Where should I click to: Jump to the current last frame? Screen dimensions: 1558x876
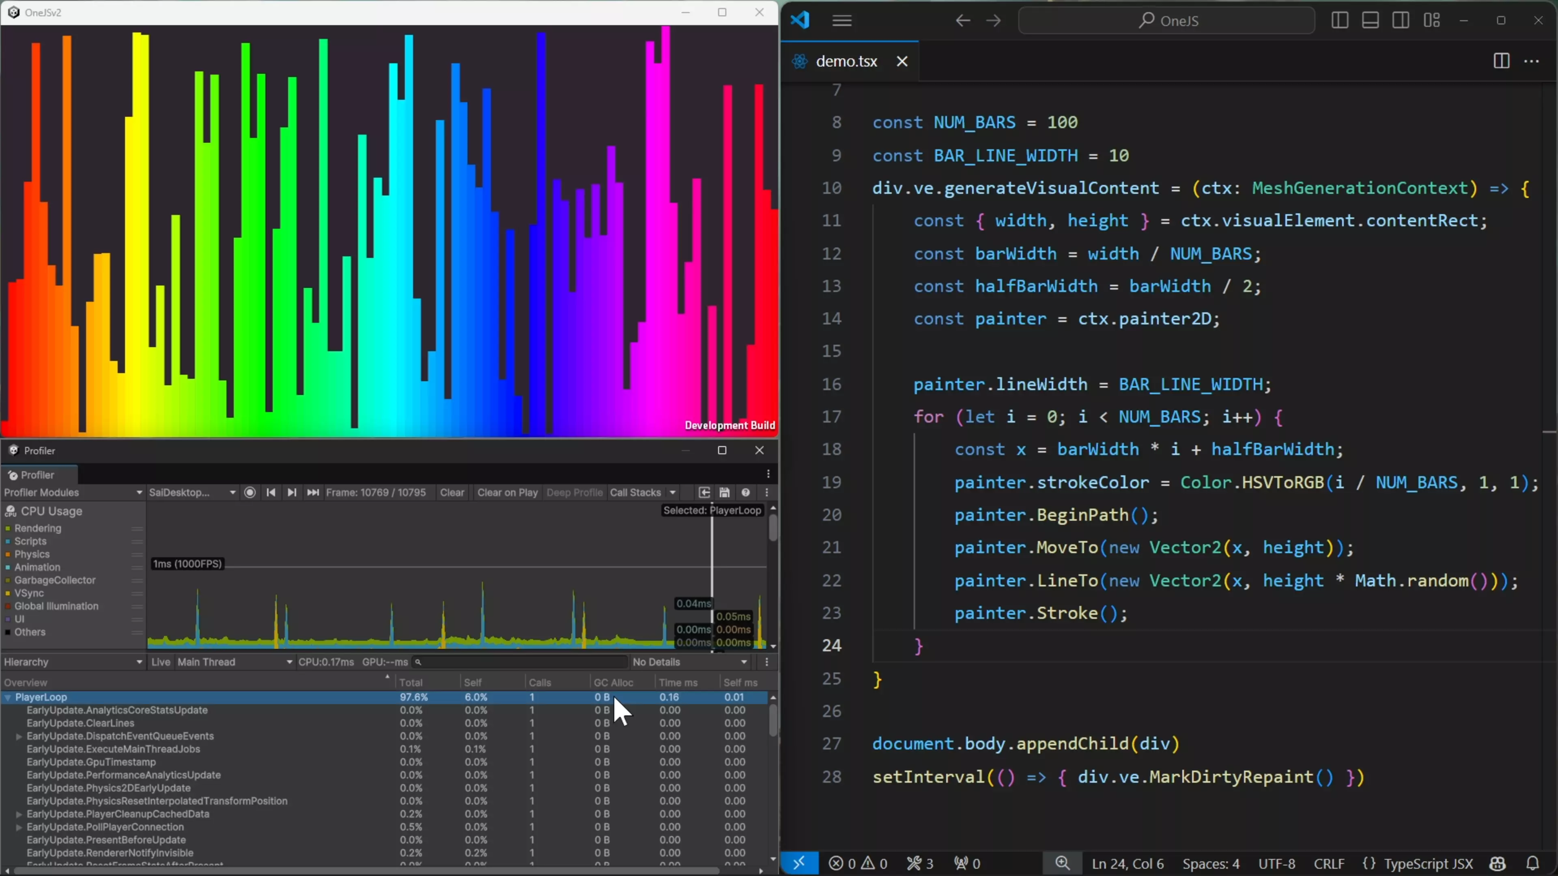pyautogui.click(x=313, y=493)
